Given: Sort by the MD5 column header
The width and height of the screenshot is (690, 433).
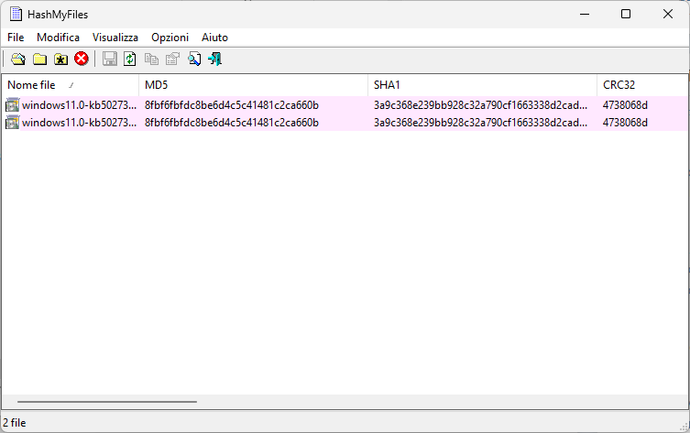Looking at the screenshot, I should pos(254,85).
